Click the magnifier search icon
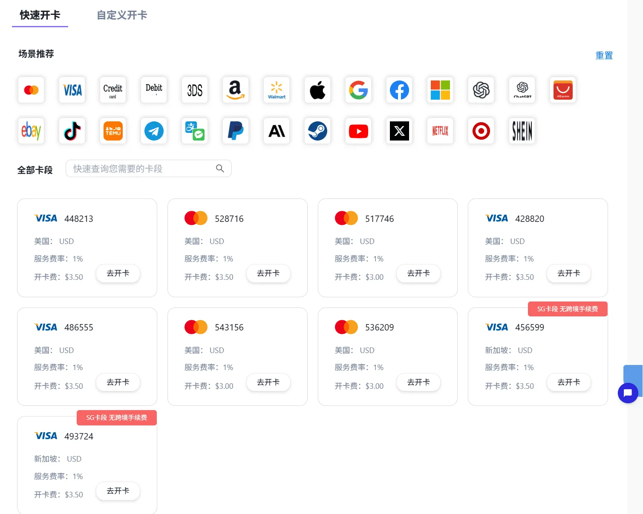This screenshot has height=514, width=643. coord(220,168)
